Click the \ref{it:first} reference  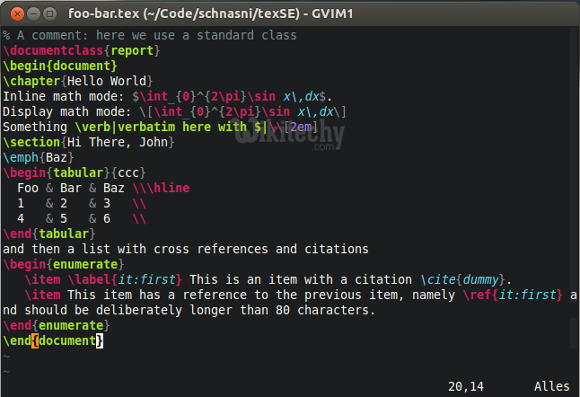[516, 295]
